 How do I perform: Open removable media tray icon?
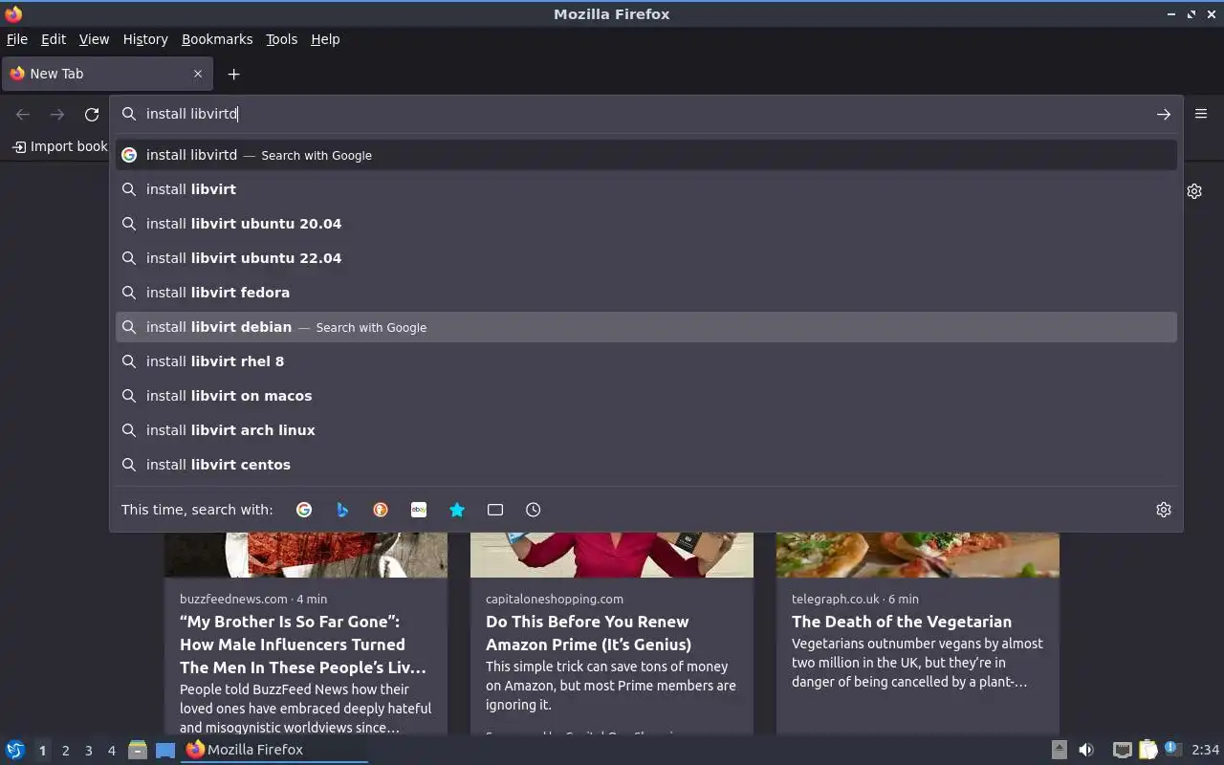pos(1060,750)
